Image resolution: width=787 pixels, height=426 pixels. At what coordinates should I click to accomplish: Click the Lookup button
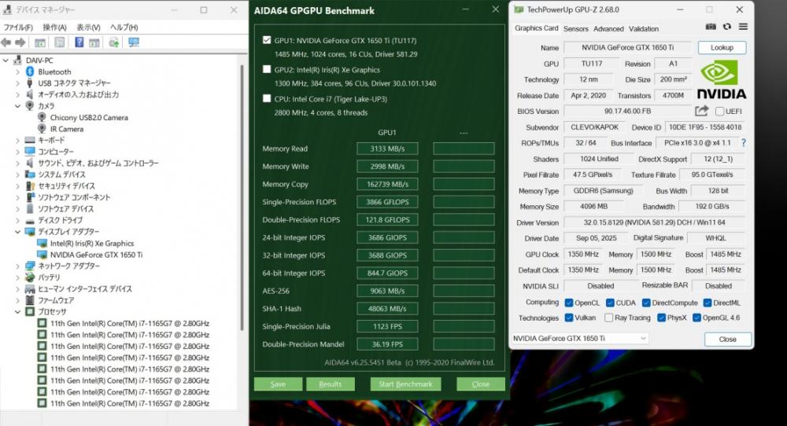(722, 48)
